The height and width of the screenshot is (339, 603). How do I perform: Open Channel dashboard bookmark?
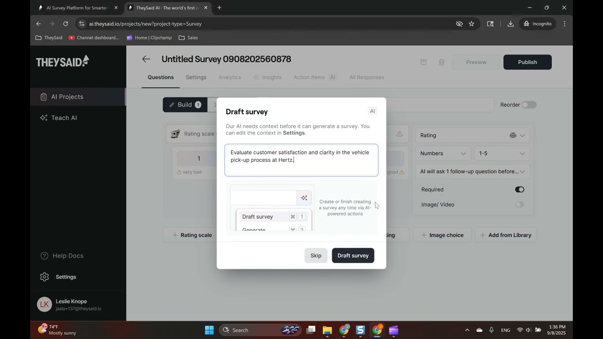coord(94,38)
